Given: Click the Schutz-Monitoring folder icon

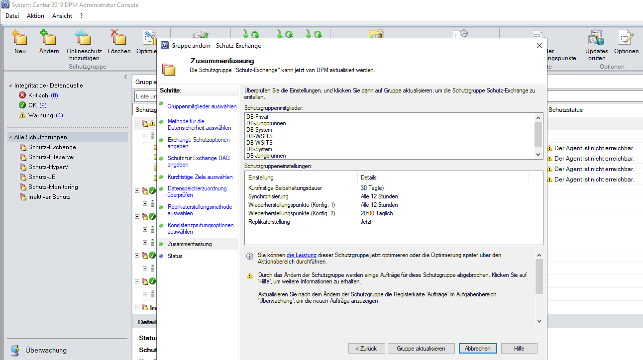Looking at the screenshot, I should coord(23,187).
